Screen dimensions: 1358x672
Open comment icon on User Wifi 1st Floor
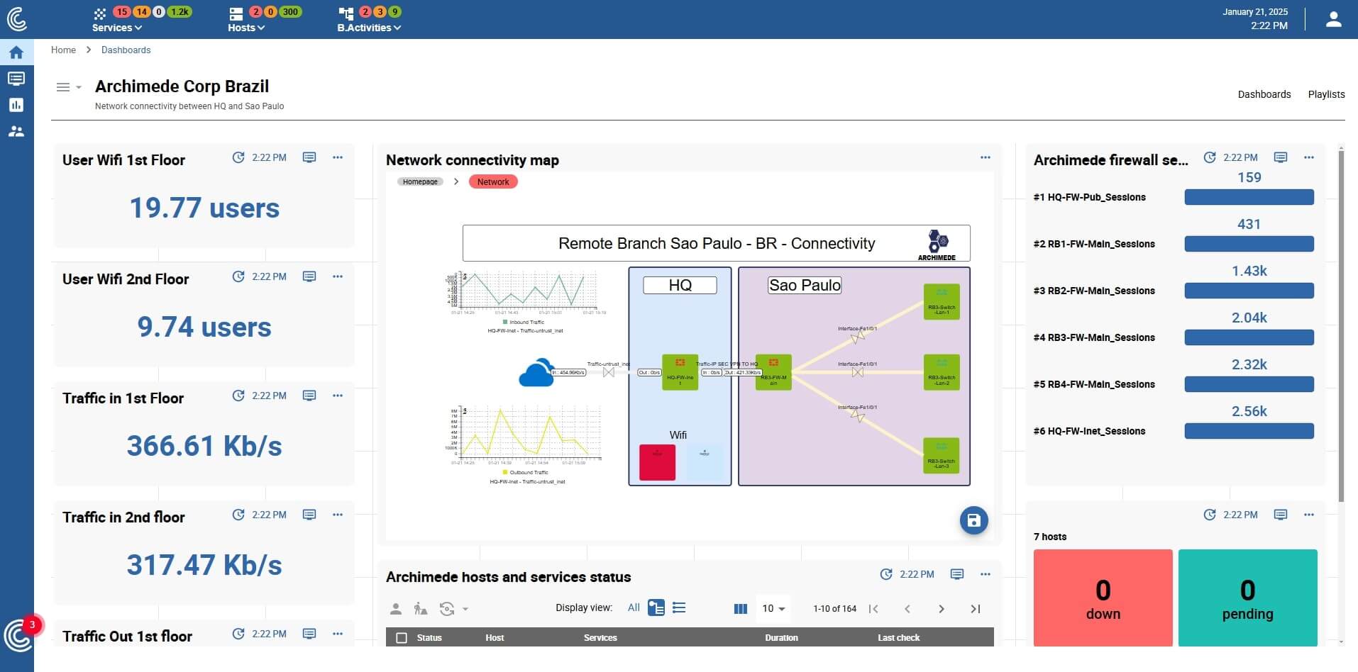[x=309, y=157]
